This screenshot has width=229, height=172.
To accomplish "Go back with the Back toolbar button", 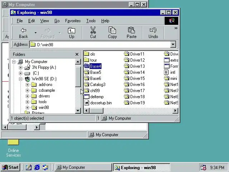I will tap(23, 33).
